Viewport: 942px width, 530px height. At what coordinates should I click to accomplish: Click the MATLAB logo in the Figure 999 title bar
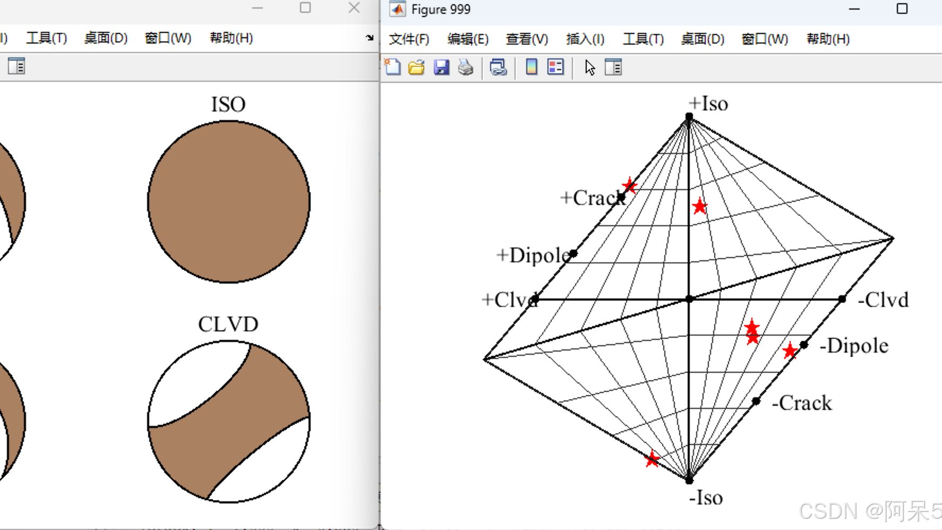396,9
